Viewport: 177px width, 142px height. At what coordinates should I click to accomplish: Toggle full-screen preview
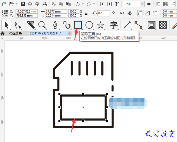point(149,4)
